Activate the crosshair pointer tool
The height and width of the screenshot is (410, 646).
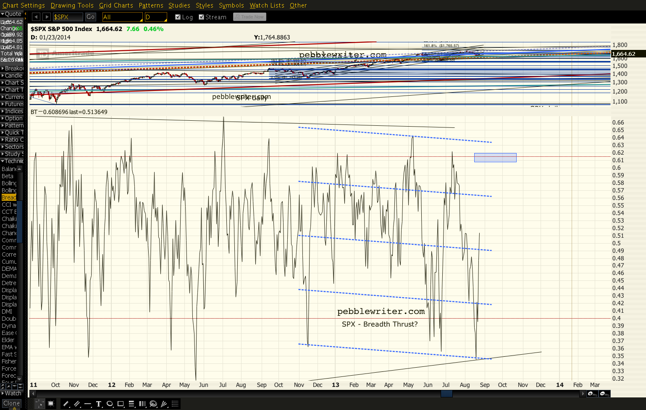(39, 404)
